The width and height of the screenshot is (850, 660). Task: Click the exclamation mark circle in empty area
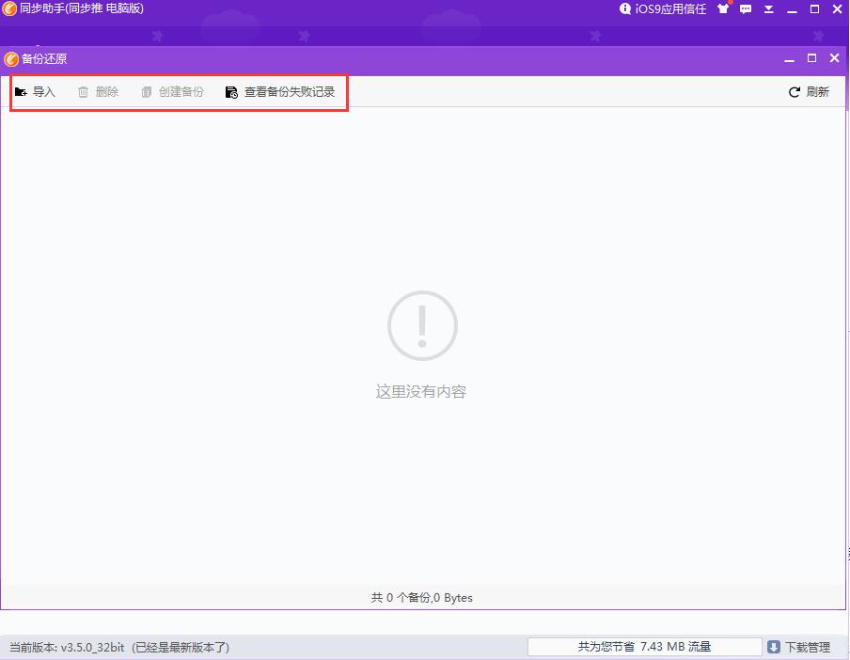[x=421, y=324]
